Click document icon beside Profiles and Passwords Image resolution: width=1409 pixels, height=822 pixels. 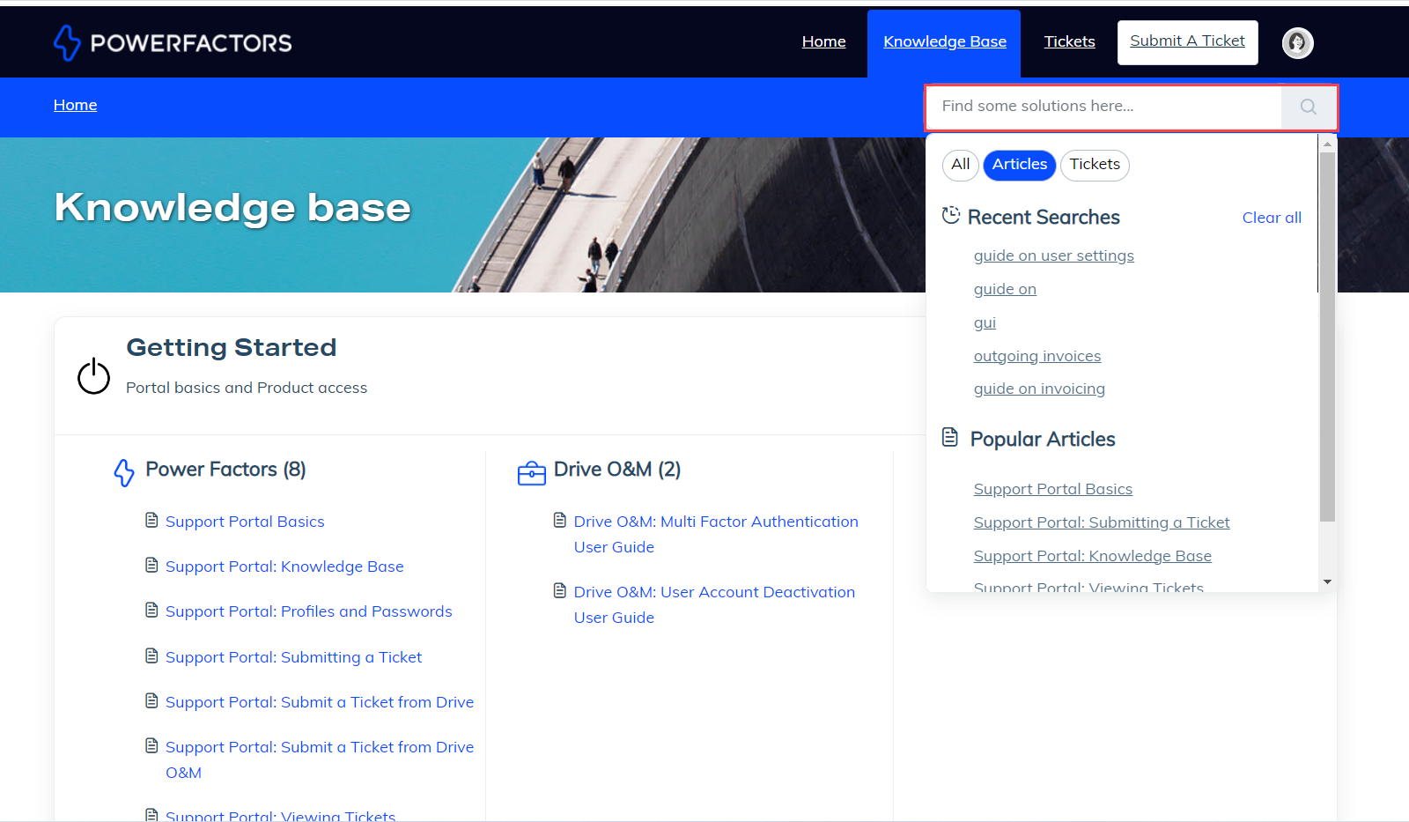(151, 610)
